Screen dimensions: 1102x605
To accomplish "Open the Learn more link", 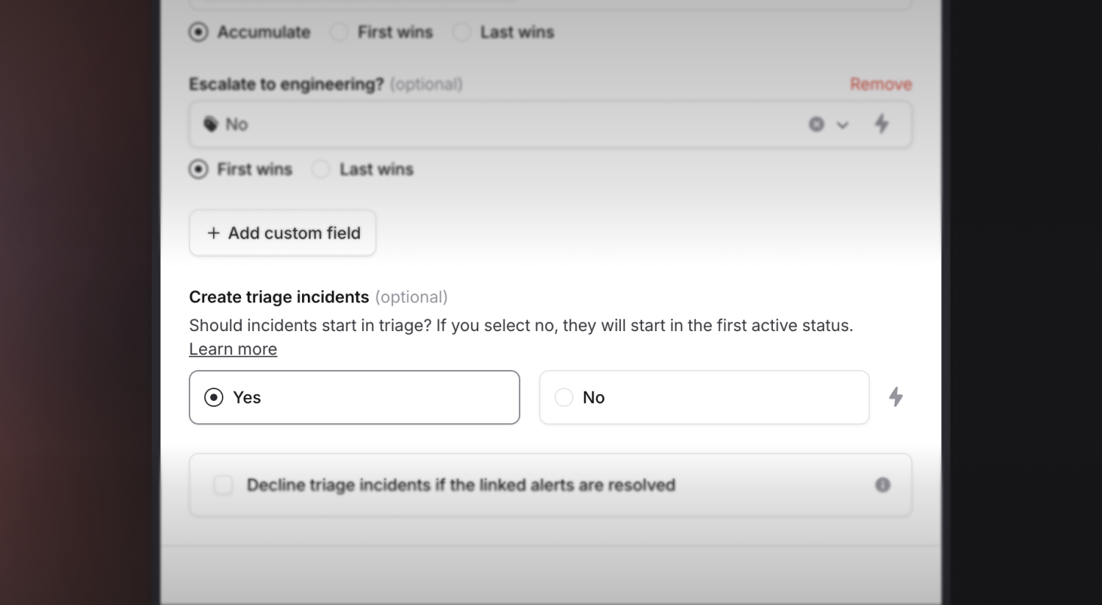I will click(233, 349).
